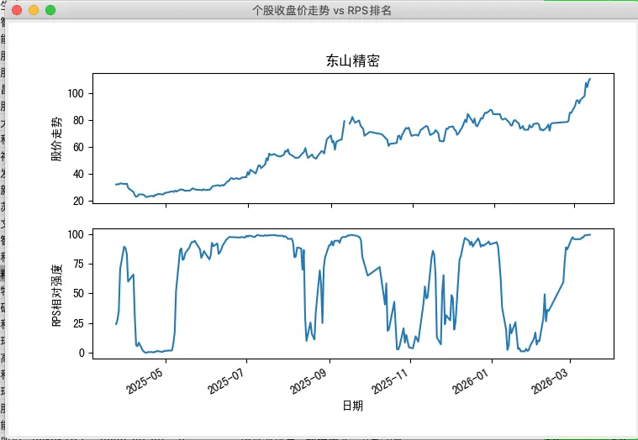
Task: Click the 80 tick on price axis
Action: (78, 120)
